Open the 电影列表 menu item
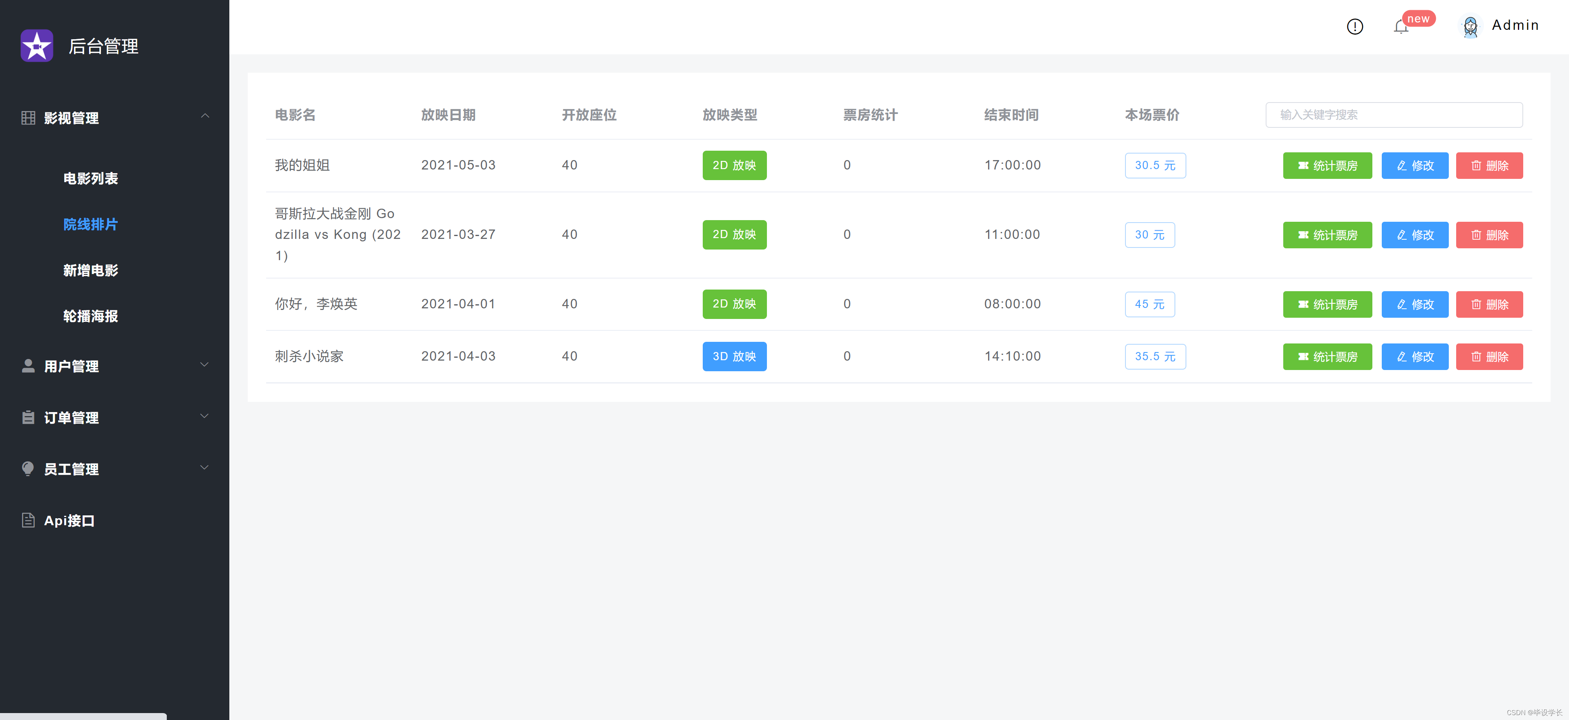1569x720 pixels. pyautogui.click(x=91, y=178)
